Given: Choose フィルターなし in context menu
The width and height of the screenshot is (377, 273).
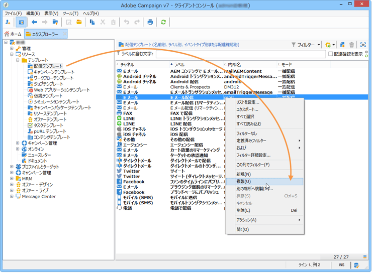Looking at the screenshot, I should [264, 133].
